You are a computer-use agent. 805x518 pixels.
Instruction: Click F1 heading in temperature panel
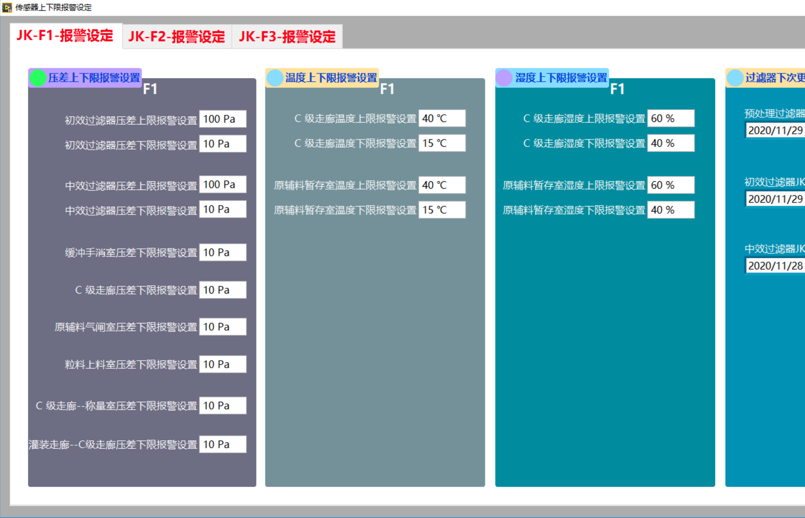point(387,89)
